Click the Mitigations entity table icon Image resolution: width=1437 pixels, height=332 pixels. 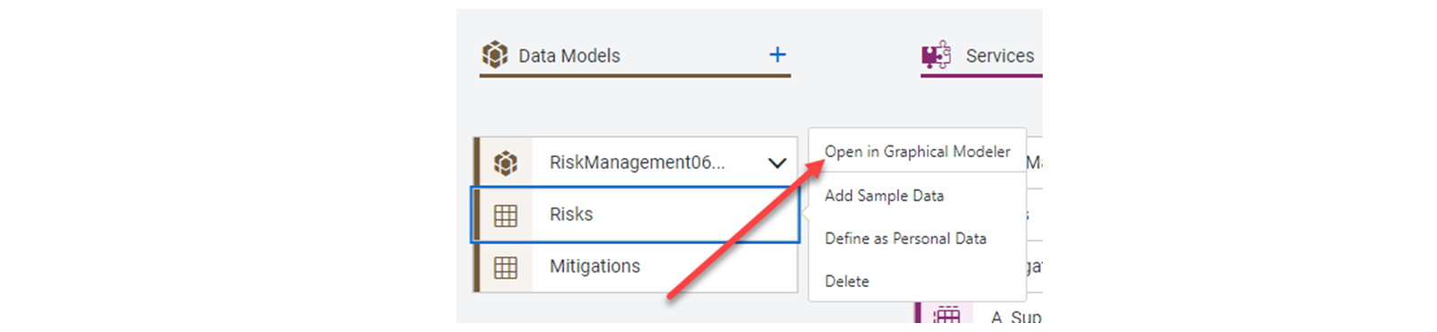(x=506, y=267)
